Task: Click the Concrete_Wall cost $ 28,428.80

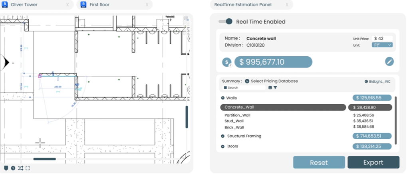Action: click(x=370, y=107)
